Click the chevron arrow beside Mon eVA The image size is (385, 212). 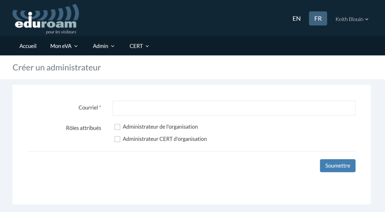click(x=76, y=46)
